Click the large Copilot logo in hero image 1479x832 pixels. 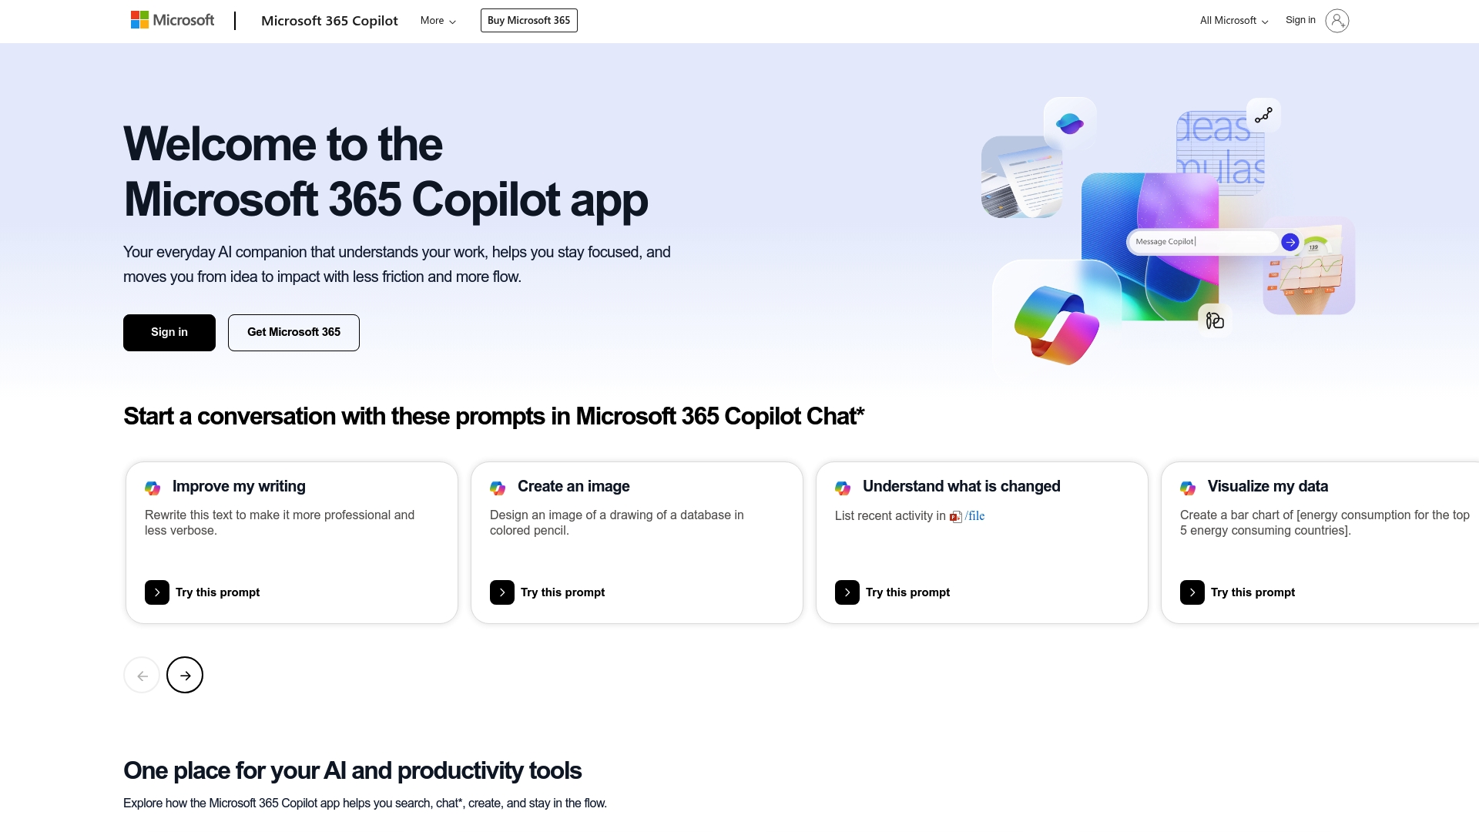tap(1056, 324)
